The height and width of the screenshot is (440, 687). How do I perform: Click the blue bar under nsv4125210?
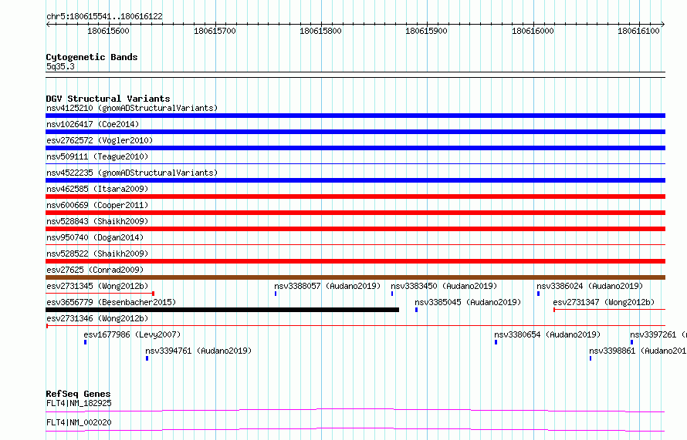point(355,116)
